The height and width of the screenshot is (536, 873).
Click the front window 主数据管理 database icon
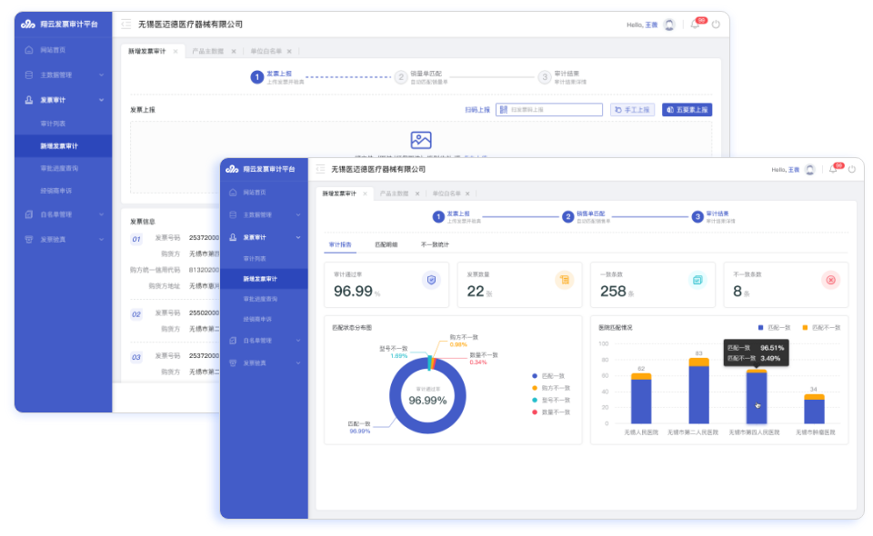click(233, 214)
